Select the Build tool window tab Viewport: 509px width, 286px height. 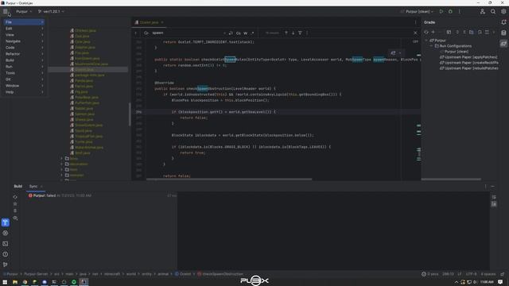coord(17,186)
